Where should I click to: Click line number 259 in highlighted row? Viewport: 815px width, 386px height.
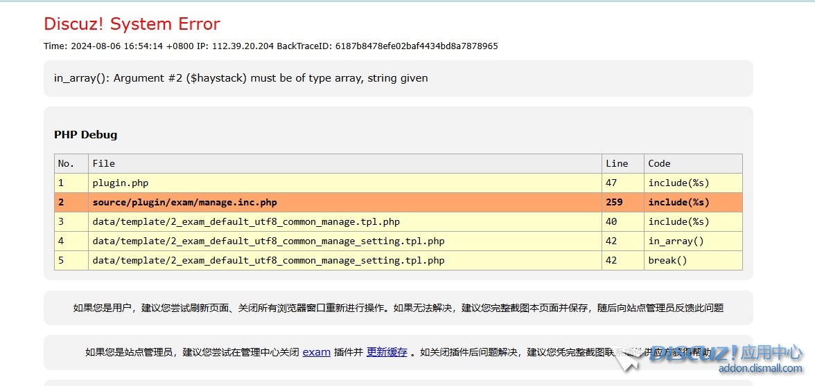pyautogui.click(x=614, y=202)
